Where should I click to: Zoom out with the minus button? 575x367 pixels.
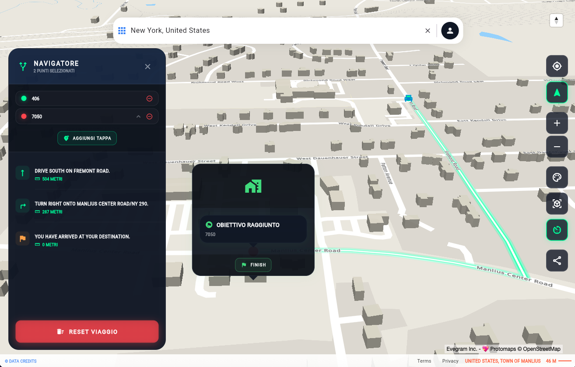[557, 147]
